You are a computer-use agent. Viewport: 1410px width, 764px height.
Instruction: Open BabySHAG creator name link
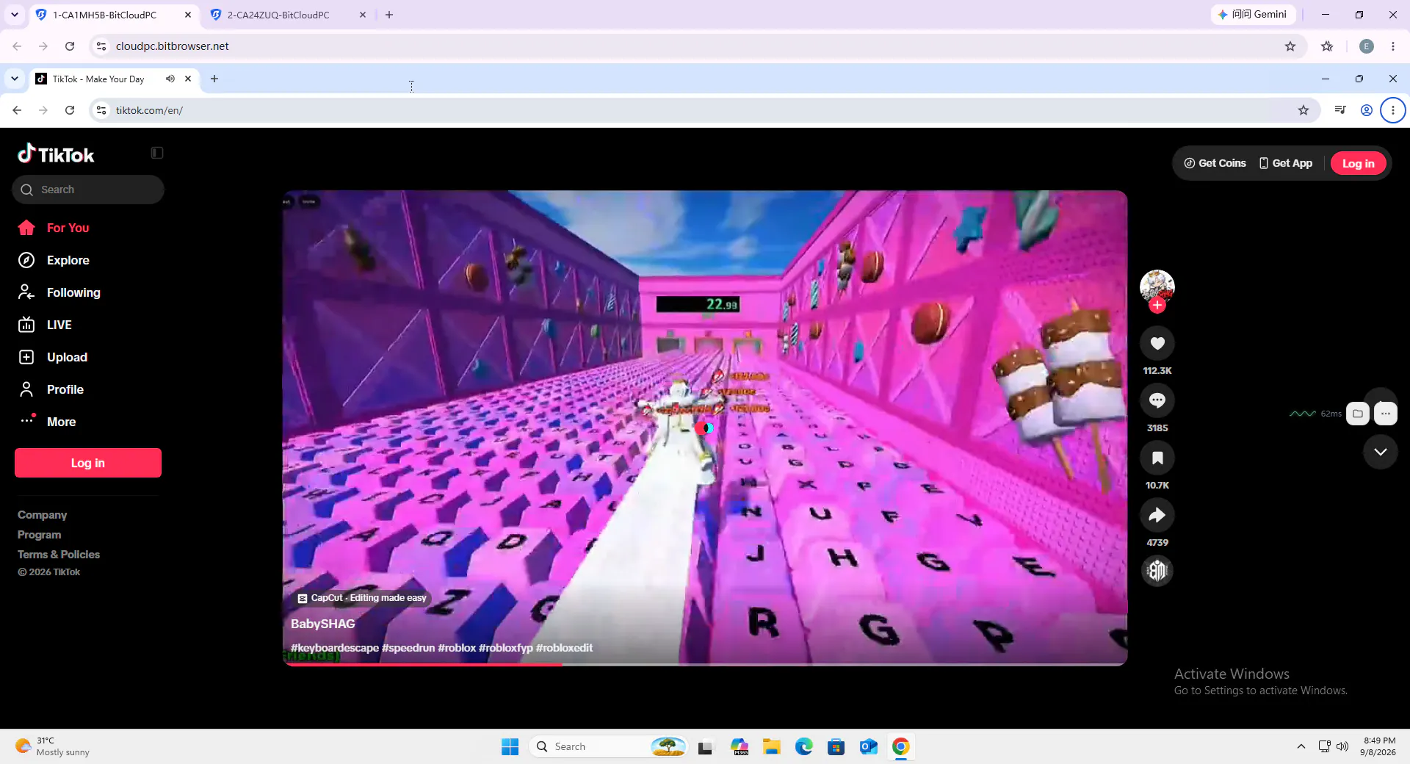coord(322,624)
